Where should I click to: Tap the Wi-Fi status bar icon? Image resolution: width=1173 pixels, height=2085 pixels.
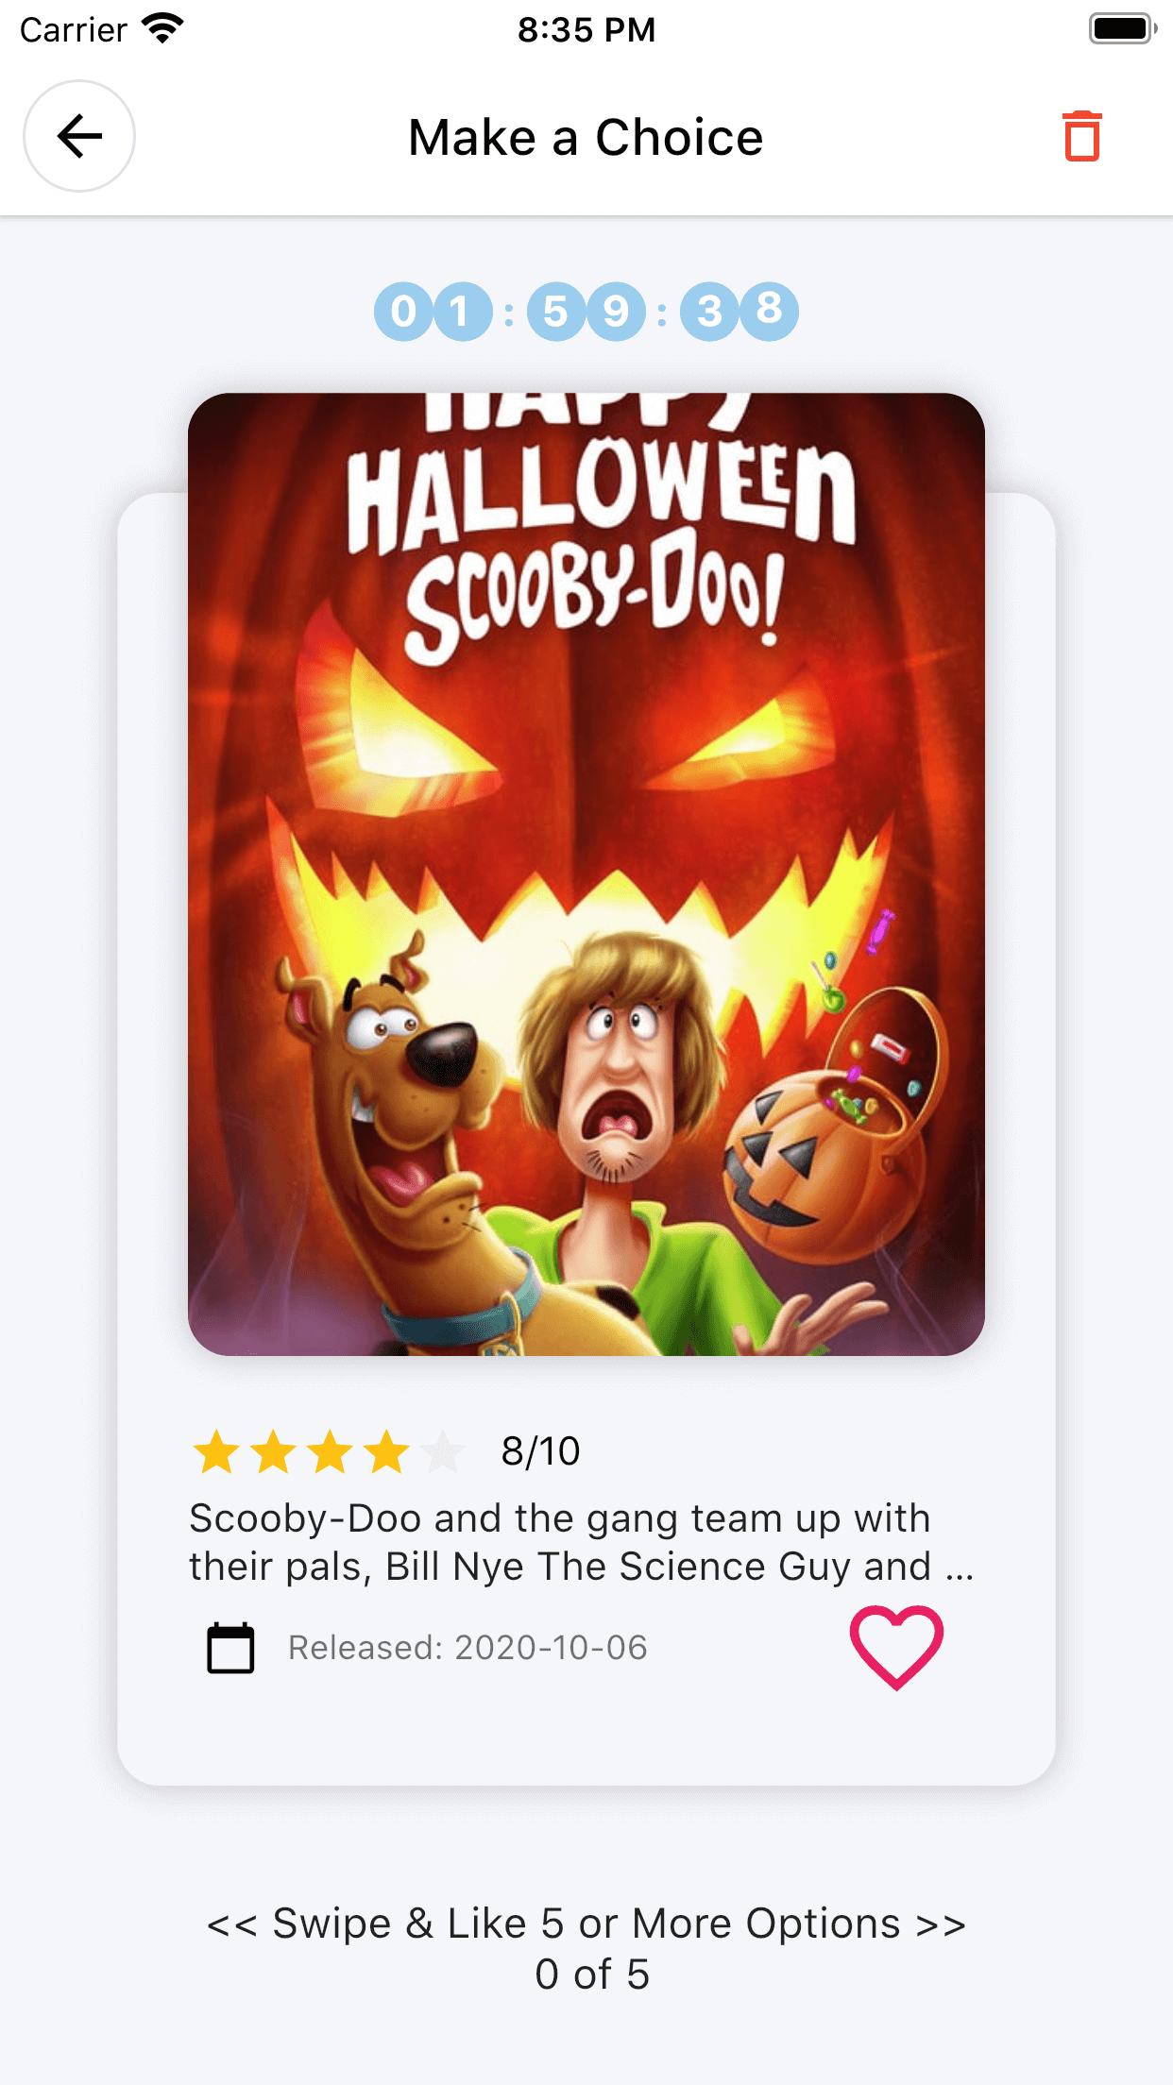coord(162,29)
